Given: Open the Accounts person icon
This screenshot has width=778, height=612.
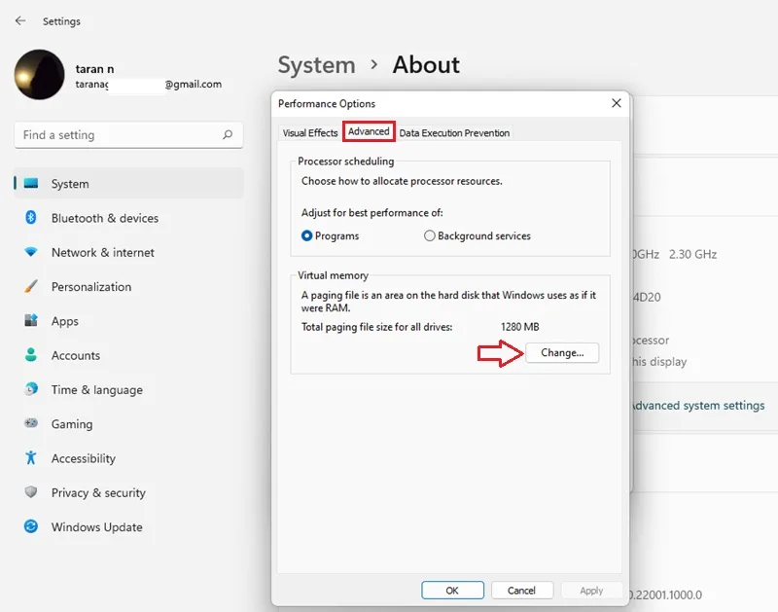Looking at the screenshot, I should click(x=31, y=355).
